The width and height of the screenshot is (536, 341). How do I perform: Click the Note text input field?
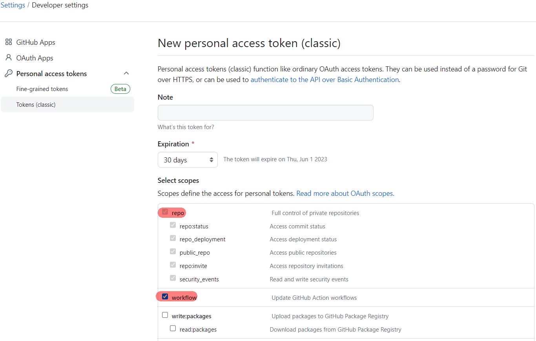point(266,113)
